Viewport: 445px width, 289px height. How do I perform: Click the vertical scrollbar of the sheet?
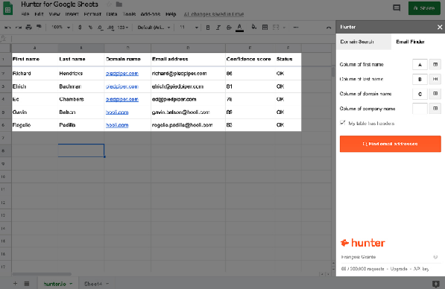(333, 72)
